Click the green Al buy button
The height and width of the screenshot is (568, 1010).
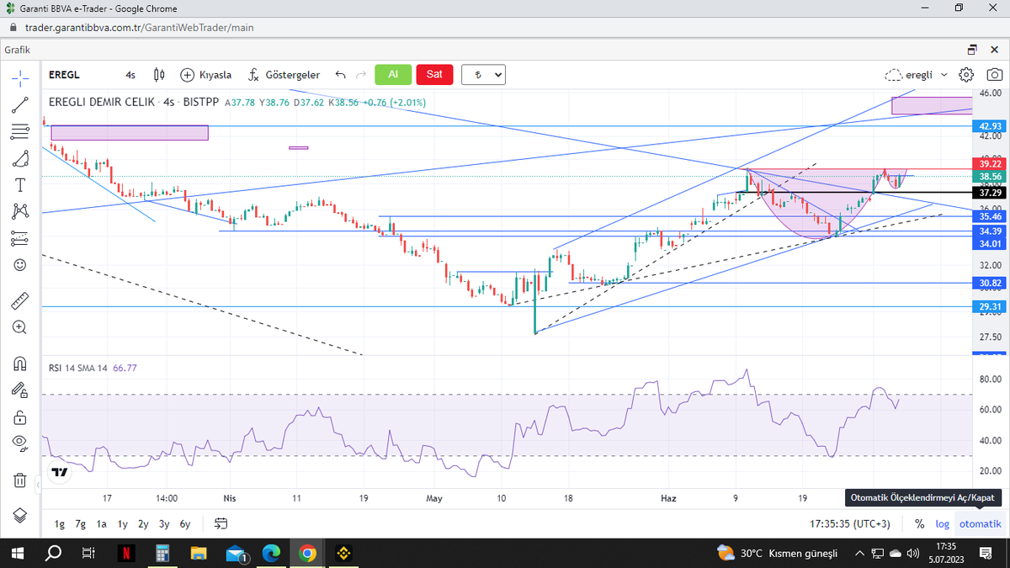pos(392,74)
